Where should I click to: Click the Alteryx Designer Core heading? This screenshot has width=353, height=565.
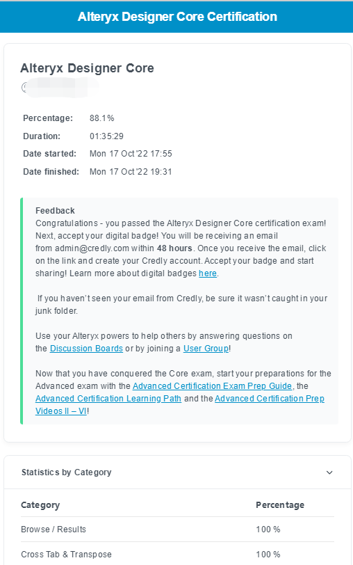[x=87, y=68]
